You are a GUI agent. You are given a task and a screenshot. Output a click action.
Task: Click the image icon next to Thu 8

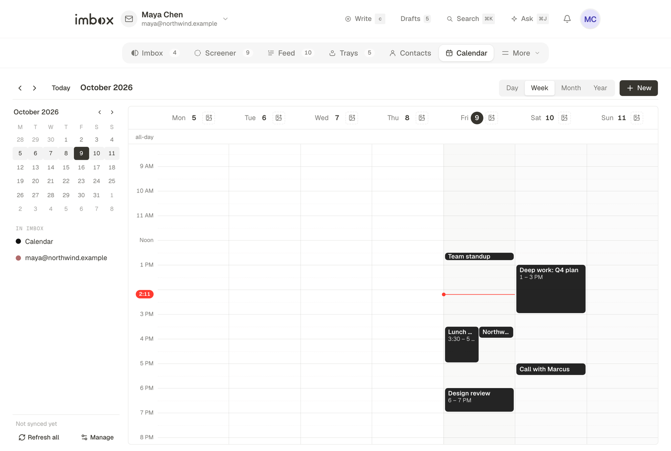pyautogui.click(x=422, y=118)
